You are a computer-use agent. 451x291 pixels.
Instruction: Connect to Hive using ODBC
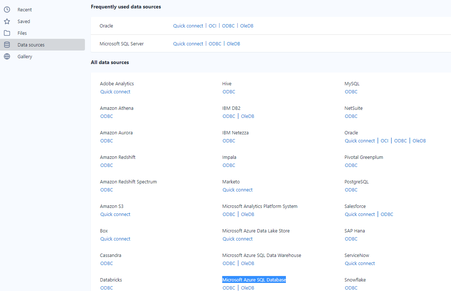pos(229,92)
